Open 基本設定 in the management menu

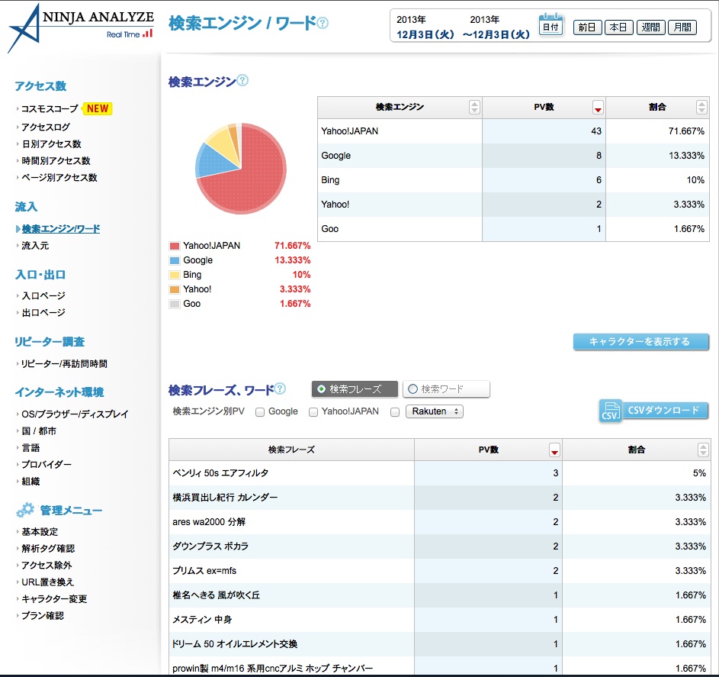point(40,531)
